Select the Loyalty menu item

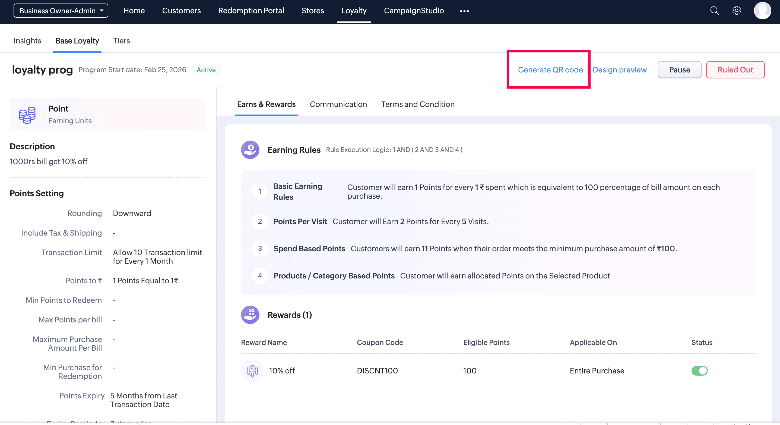354,11
